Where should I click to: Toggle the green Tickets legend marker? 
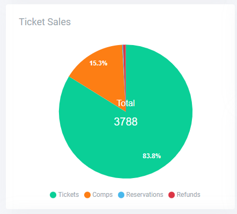(x=53, y=195)
